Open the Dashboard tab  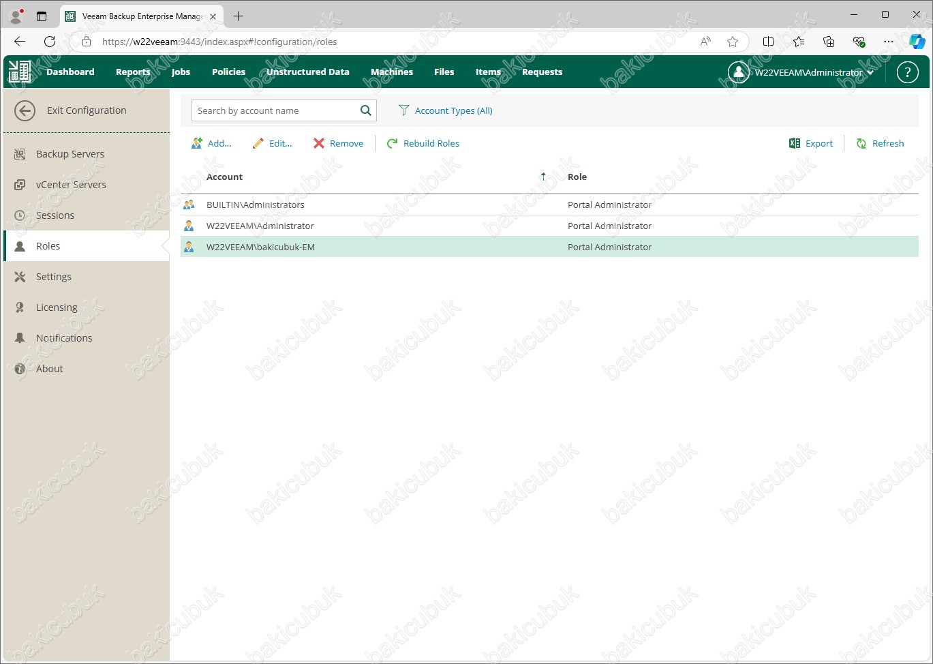pyautogui.click(x=70, y=72)
